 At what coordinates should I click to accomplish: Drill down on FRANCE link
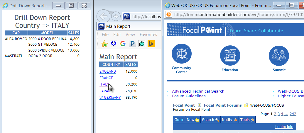[x=106, y=78]
